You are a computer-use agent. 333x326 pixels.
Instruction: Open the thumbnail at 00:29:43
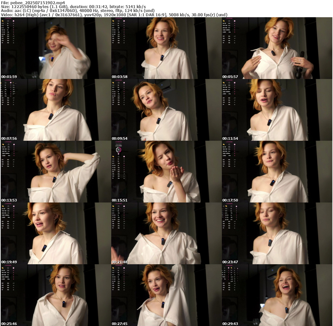[x=277, y=295]
